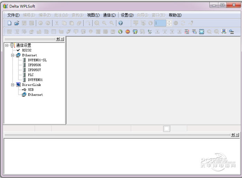Select the DVPFEN01 device
The height and width of the screenshot is (178, 242).
click(35, 80)
